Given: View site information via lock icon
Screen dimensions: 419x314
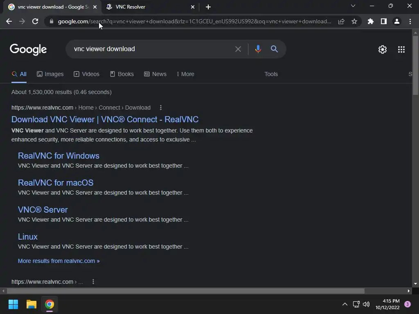Looking at the screenshot, I should pyautogui.click(x=52, y=21).
